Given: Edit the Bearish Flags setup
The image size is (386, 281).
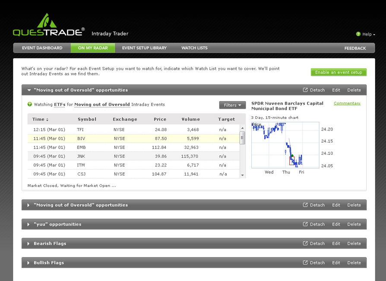Looking at the screenshot, I should (336, 243).
